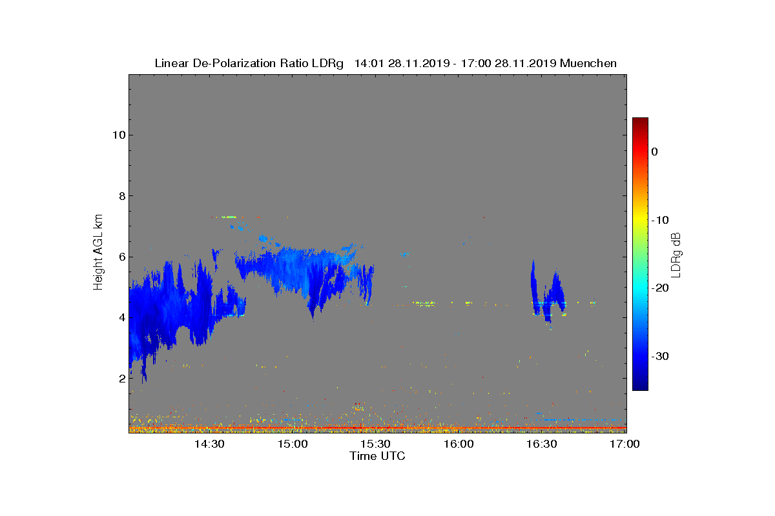This screenshot has height=516, width=775.
Task: Click the colorbar value label 0
Action: pyautogui.click(x=654, y=152)
